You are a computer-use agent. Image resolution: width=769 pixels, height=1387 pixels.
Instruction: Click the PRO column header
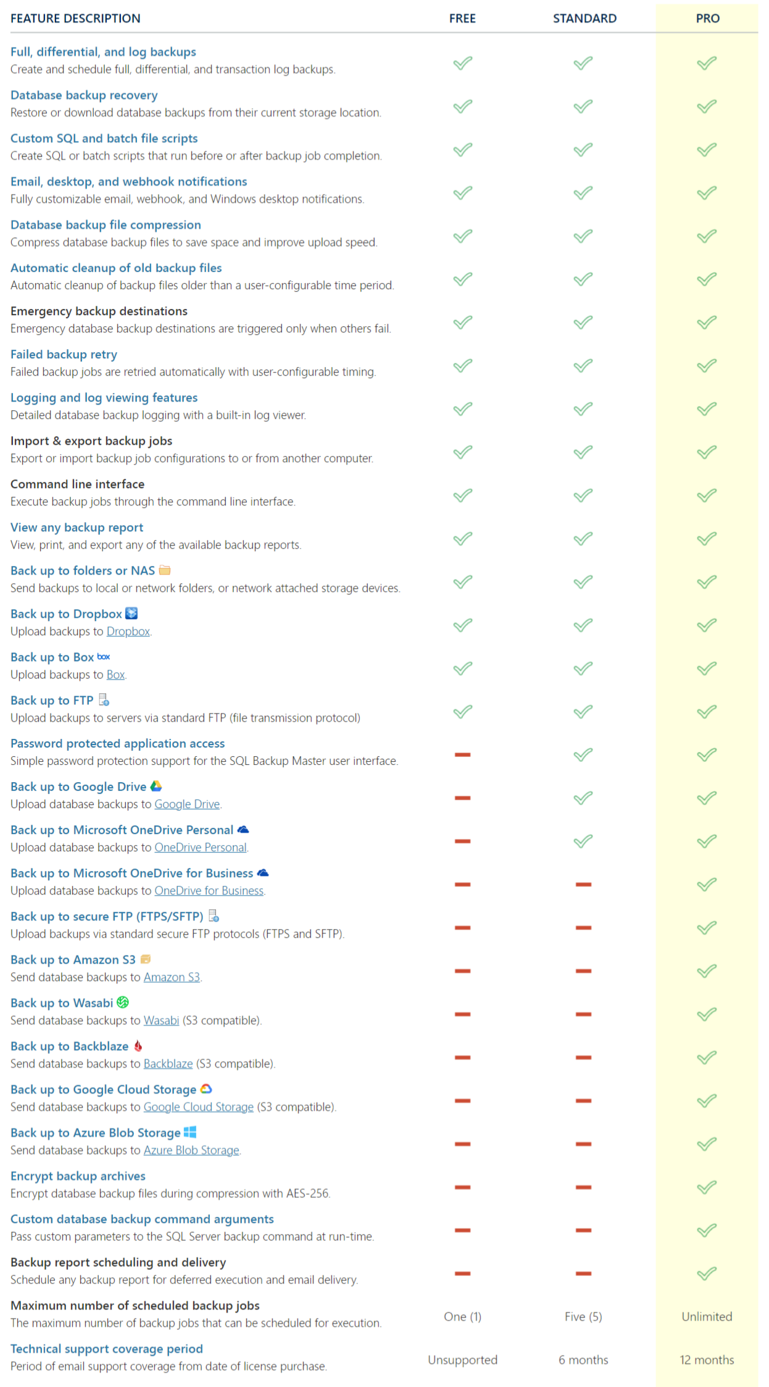pyautogui.click(x=707, y=19)
